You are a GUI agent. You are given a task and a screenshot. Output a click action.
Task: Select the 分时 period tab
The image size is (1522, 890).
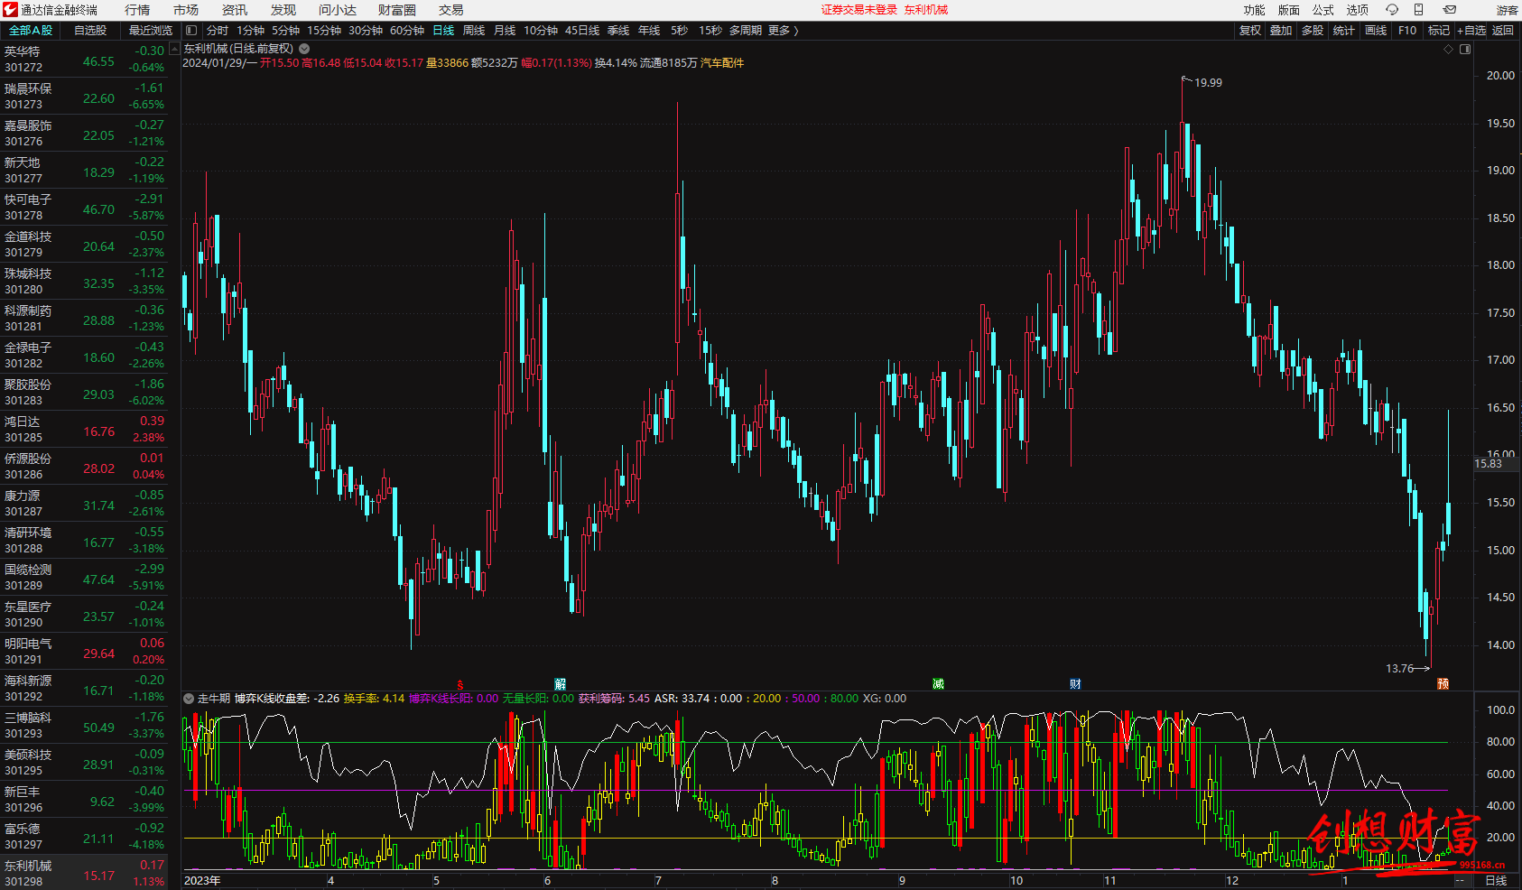pos(218,31)
